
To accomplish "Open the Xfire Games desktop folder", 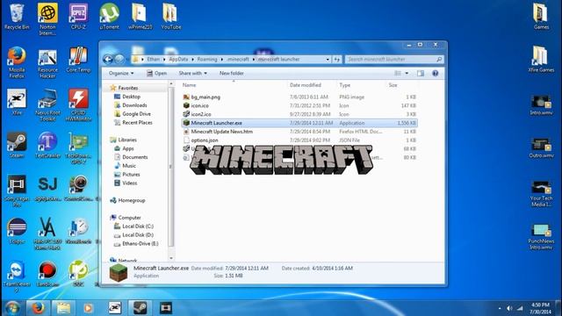I will [541, 60].
